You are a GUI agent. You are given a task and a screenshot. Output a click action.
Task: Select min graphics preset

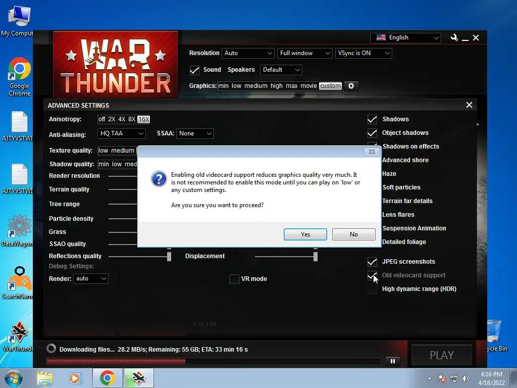223,86
